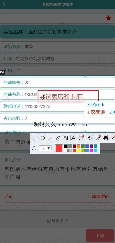Select the numbered step marker tool
This screenshot has width=115, height=243.
81,138
